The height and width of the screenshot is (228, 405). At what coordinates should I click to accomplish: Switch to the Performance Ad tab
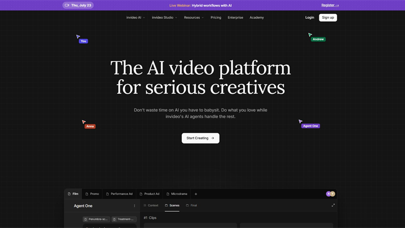pyautogui.click(x=119, y=194)
